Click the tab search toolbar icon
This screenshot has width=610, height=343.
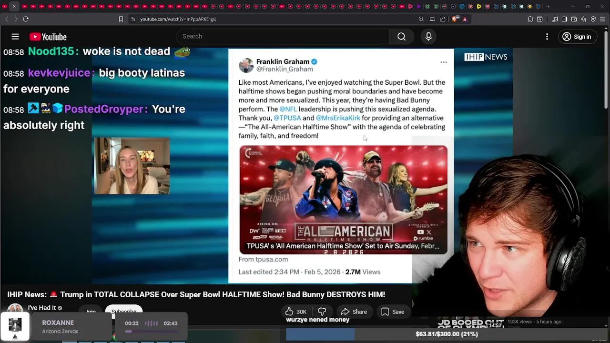tap(540, 19)
